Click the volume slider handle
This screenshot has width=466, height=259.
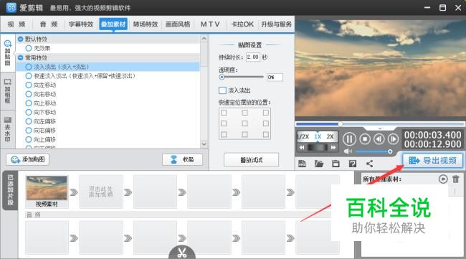390,151
